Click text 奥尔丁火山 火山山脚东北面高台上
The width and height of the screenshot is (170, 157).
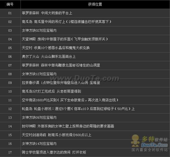point(49,57)
